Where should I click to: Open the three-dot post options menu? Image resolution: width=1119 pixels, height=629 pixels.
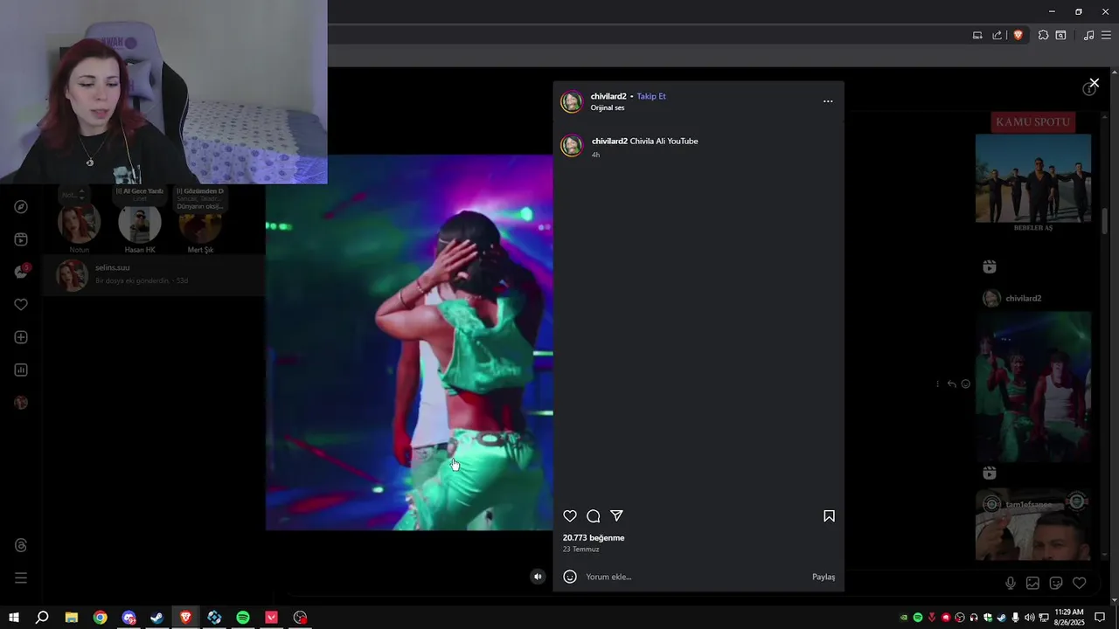click(x=828, y=101)
